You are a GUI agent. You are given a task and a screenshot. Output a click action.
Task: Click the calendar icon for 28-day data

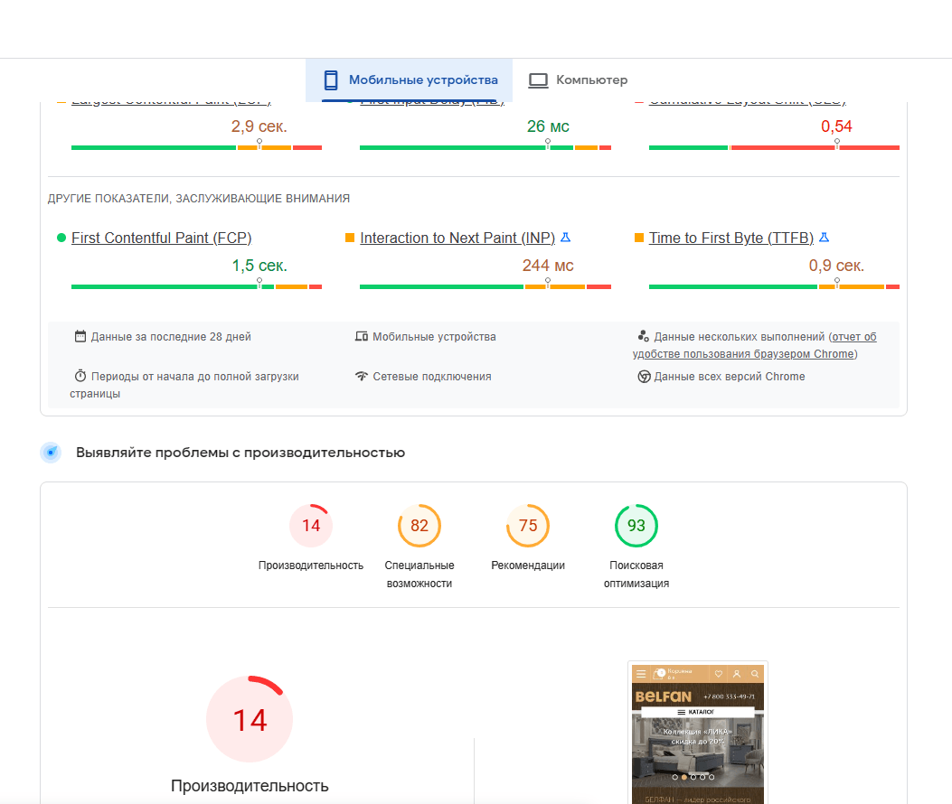point(80,336)
